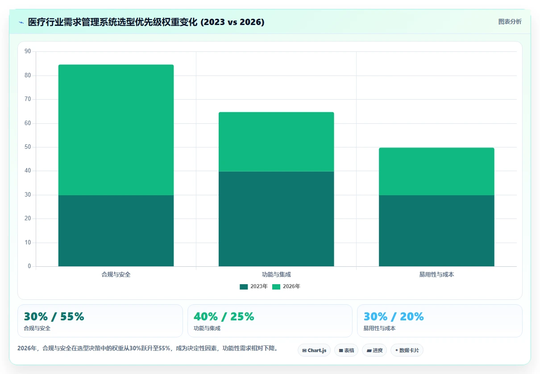Viewport: 540px width, 374px height.
Task: Click the 合规与安全 x-axis label
Action: pos(116,275)
